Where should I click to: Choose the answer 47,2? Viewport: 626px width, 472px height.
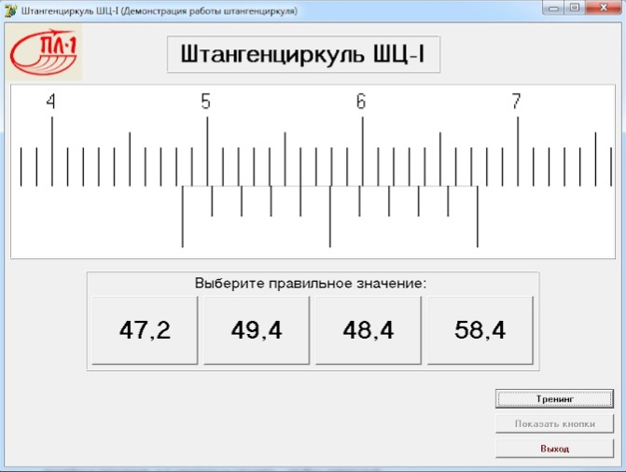pyautogui.click(x=145, y=330)
